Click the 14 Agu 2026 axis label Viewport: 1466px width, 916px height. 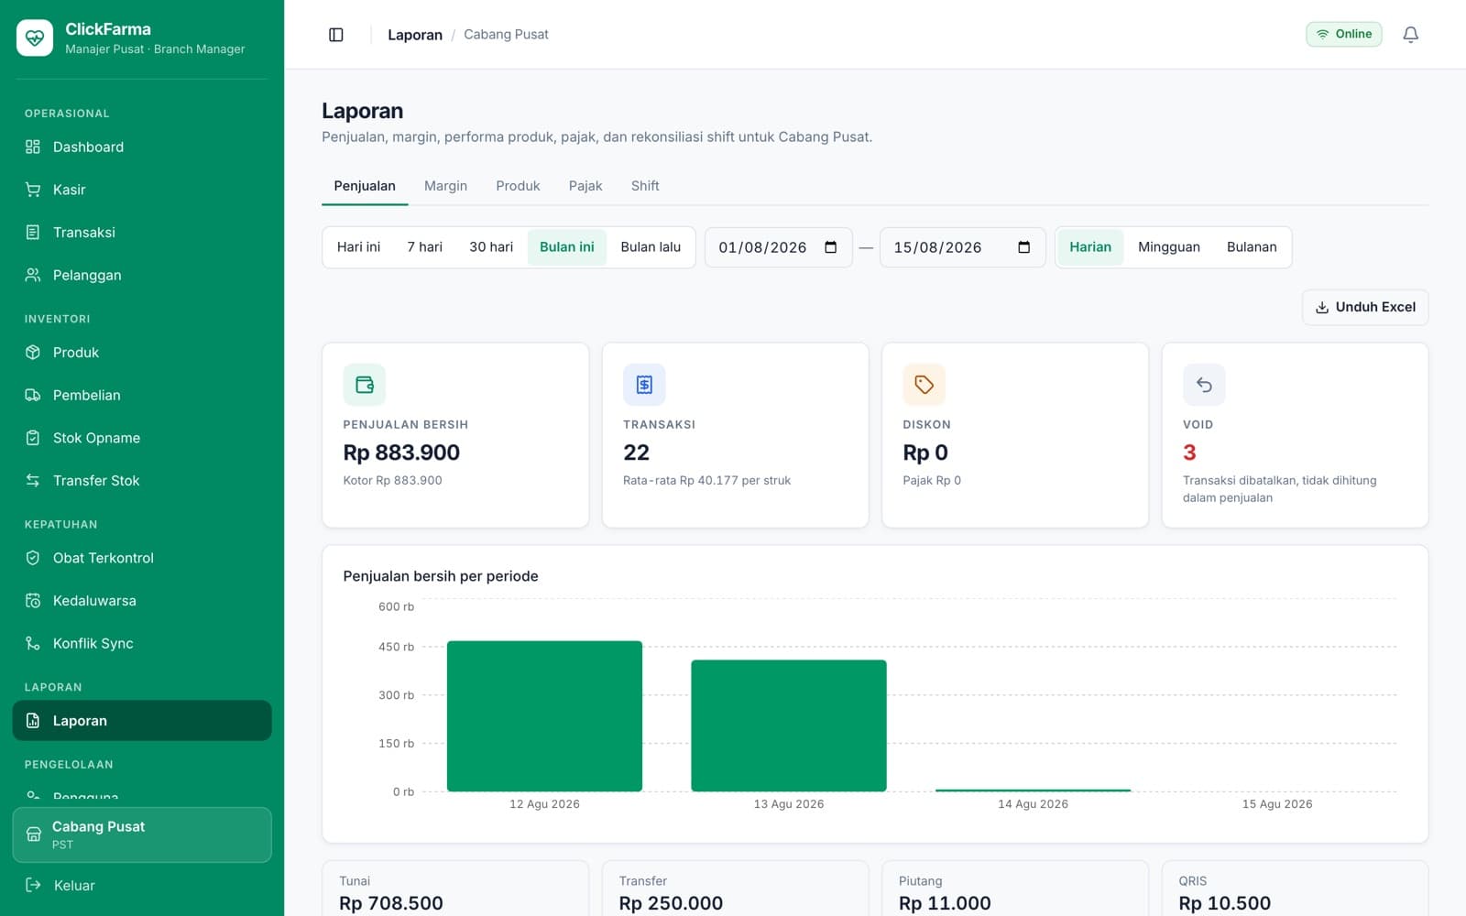pos(1033,804)
